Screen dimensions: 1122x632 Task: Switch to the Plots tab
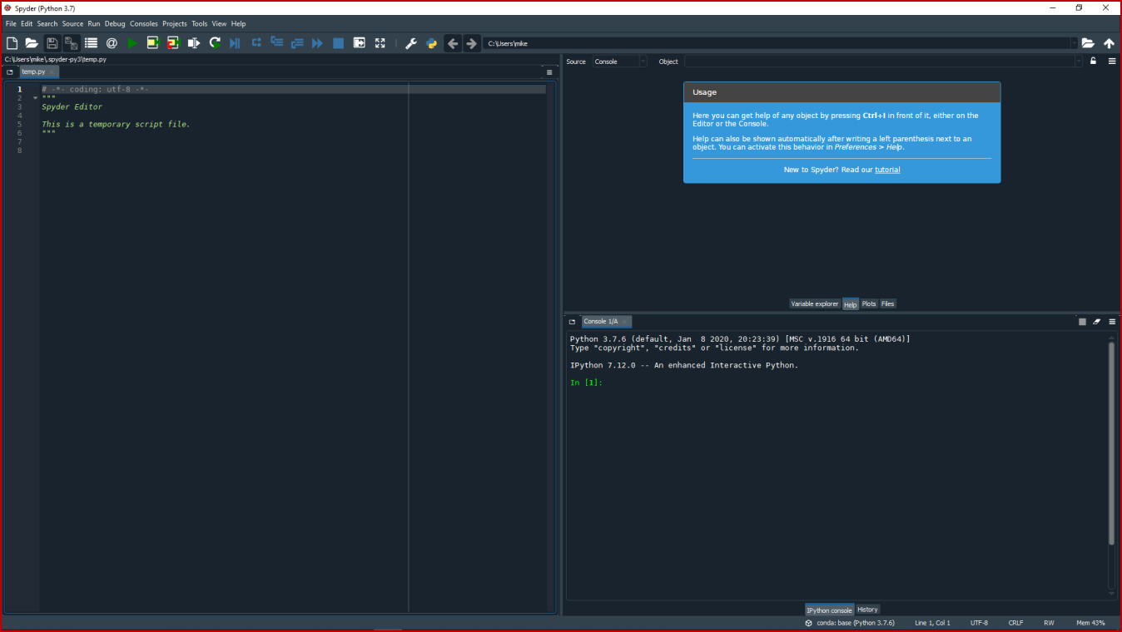(x=869, y=304)
